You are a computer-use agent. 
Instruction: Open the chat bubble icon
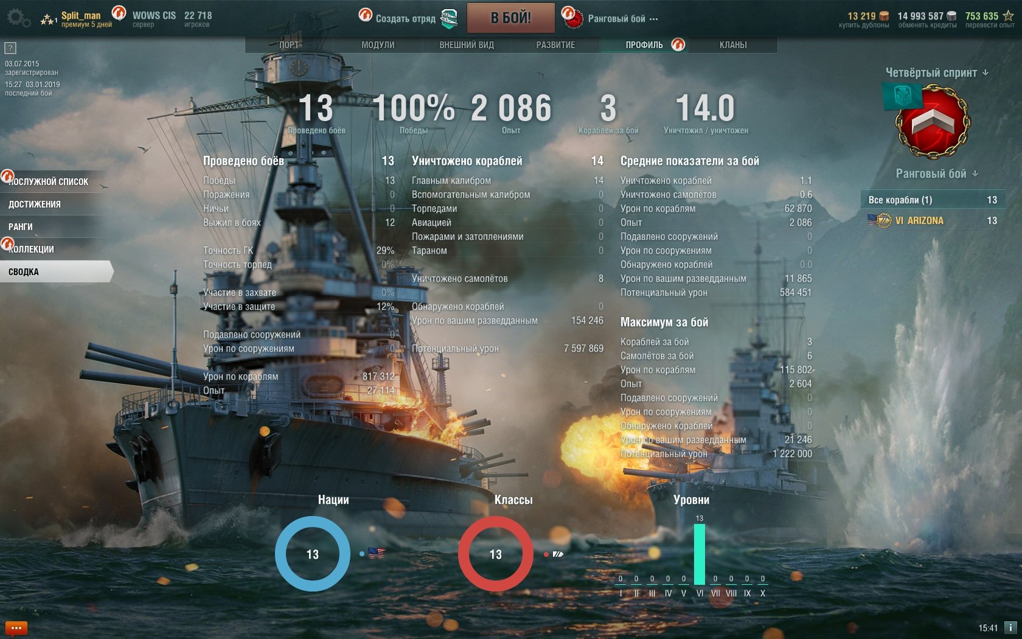tap(16, 627)
